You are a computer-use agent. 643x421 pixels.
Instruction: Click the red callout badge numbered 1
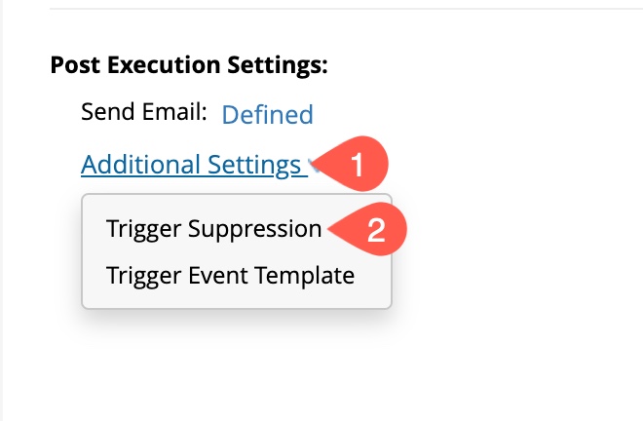tap(358, 165)
